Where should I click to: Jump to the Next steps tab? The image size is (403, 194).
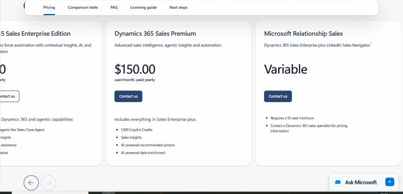[178, 8]
